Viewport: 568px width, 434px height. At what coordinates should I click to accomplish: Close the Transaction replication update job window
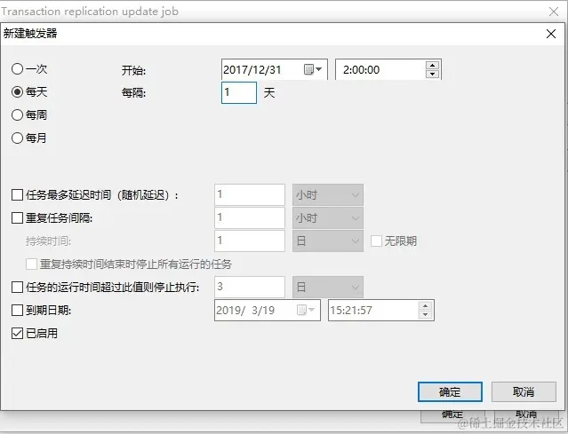[x=554, y=12]
